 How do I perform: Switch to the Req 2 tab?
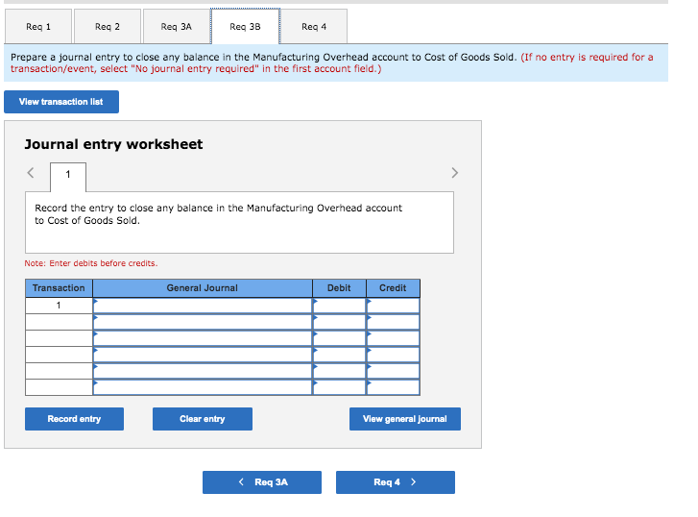(108, 26)
